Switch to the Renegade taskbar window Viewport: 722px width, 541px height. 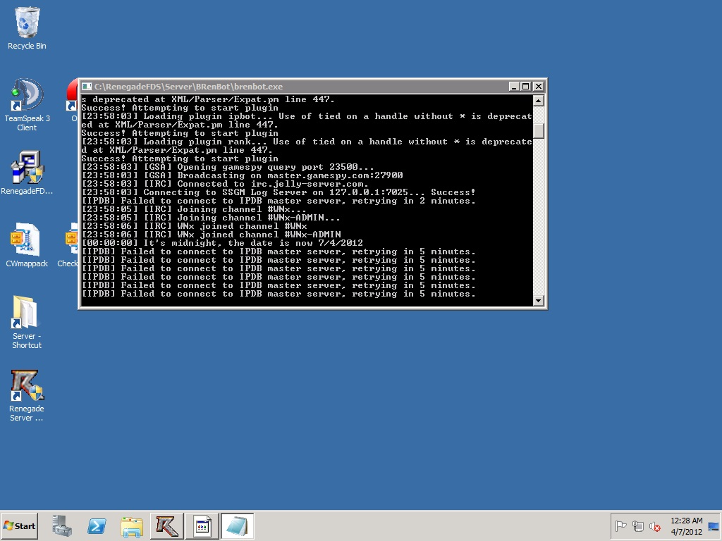(x=167, y=526)
